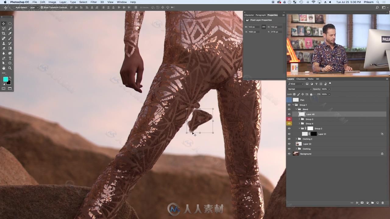Toggle visibility of Group 1
The height and width of the screenshot is (219, 390).
click(x=289, y=105)
